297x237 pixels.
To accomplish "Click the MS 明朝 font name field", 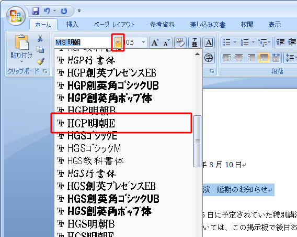I will click(x=84, y=42).
